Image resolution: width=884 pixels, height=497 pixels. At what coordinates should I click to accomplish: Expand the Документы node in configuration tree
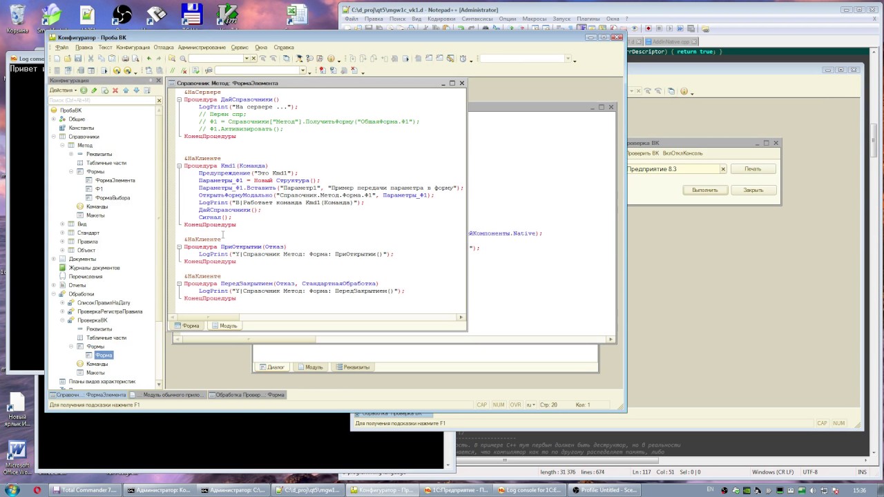point(54,259)
